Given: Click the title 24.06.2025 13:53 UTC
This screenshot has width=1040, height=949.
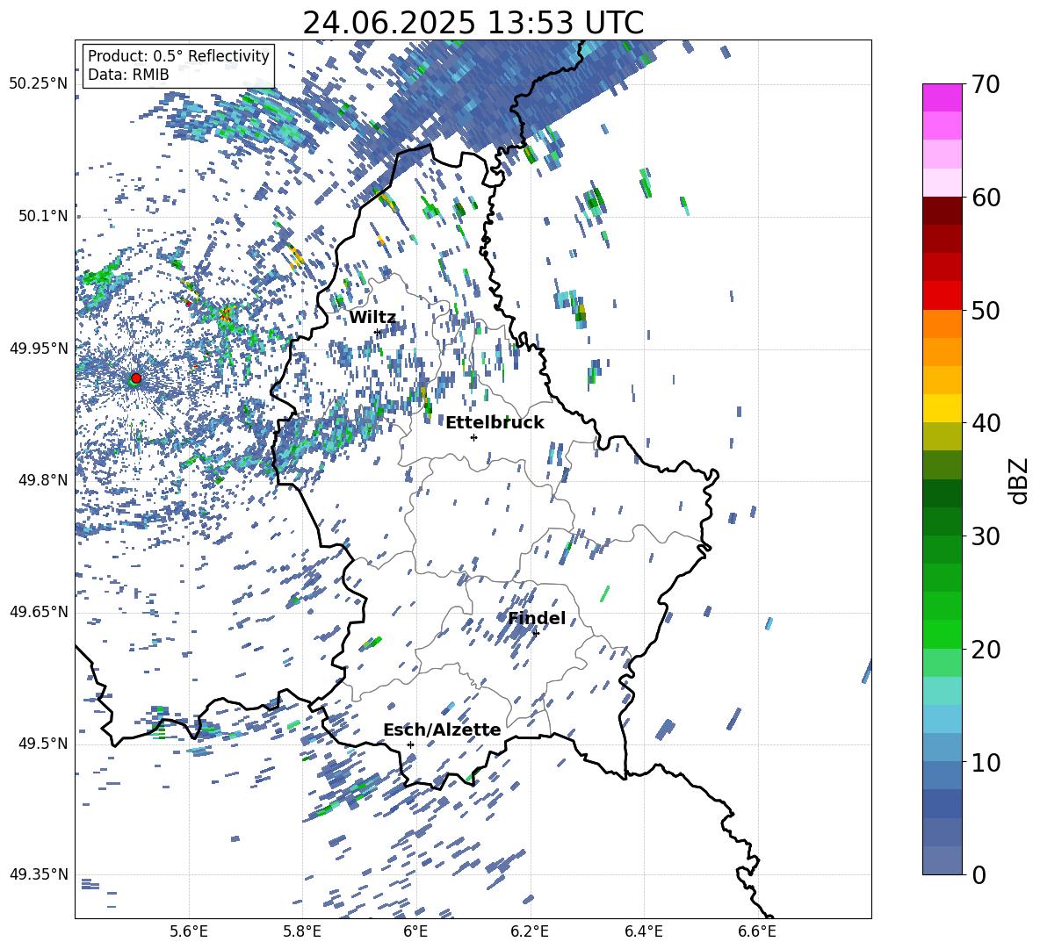Looking at the screenshot, I should point(473,23).
